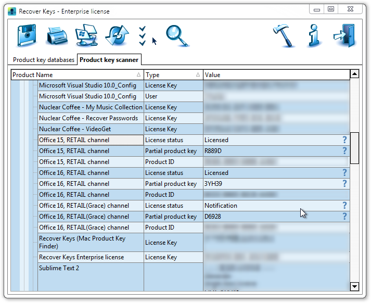Image resolution: width=371 pixels, height=303 pixels.
Task: Maximize the Recover Keys window
Action: point(331,9)
